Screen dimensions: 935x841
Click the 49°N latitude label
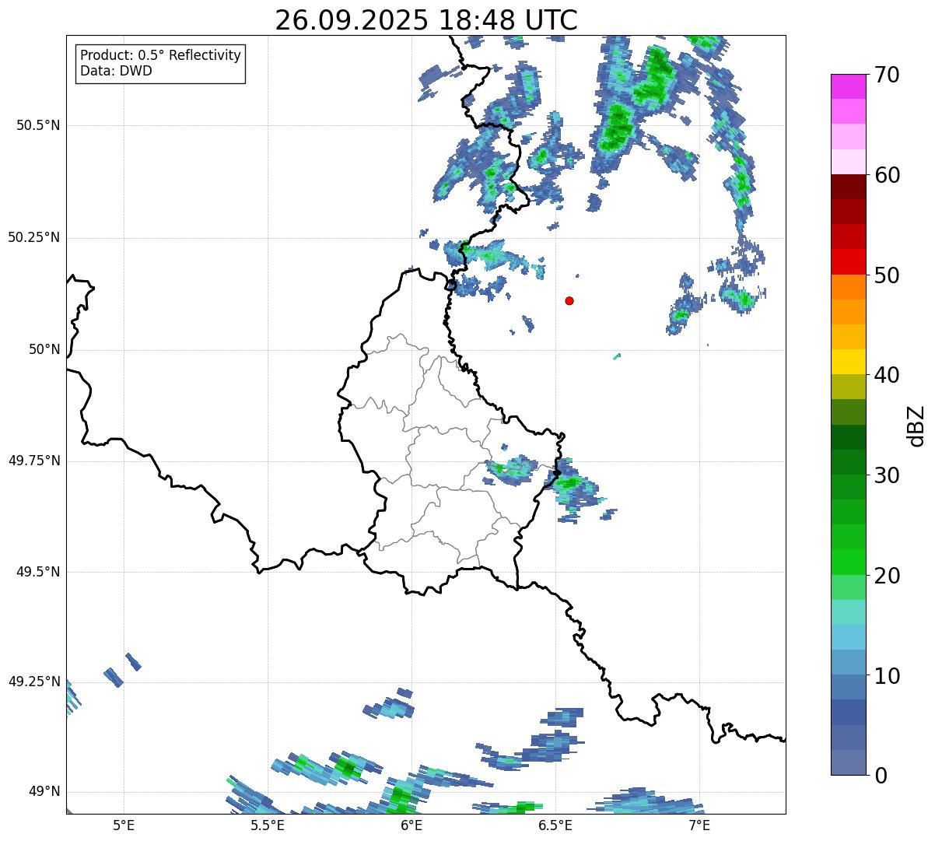[x=44, y=791]
